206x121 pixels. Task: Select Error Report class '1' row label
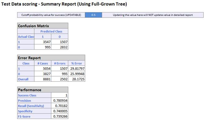point(26,69)
